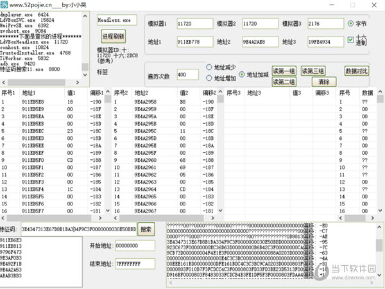Click the app icon in title bar
The width and height of the screenshot is (385, 289).
(x=4, y=4)
